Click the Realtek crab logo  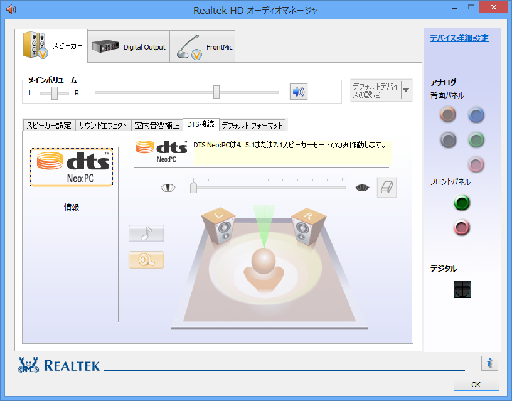pyautogui.click(x=28, y=365)
